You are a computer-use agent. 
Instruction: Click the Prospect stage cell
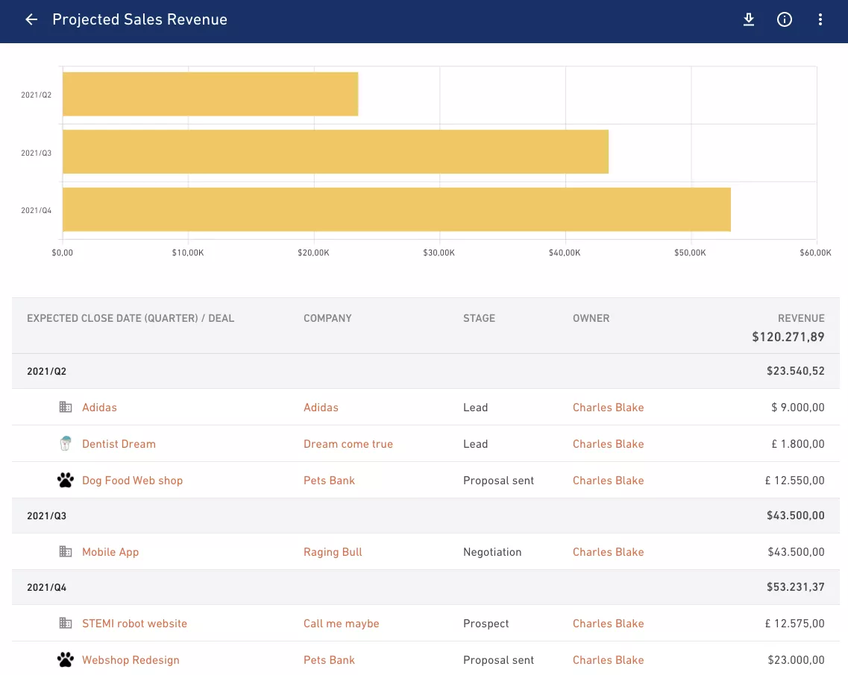(x=486, y=623)
